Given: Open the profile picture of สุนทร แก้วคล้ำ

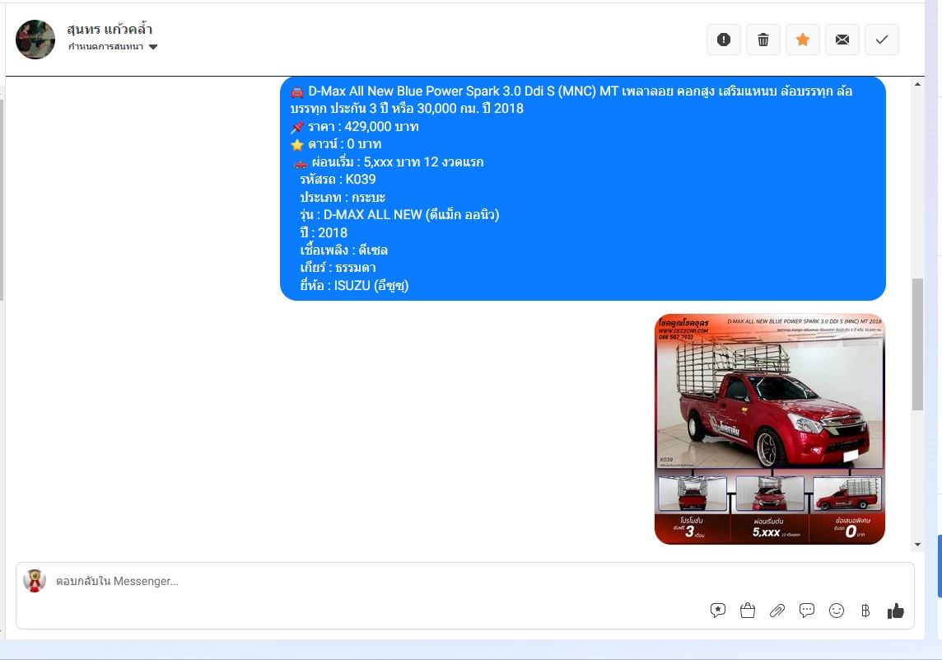Looking at the screenshot, I should pos(35,40).
